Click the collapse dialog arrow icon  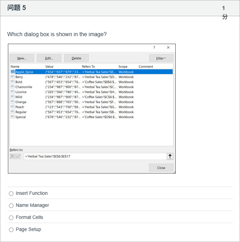[170, 156]
